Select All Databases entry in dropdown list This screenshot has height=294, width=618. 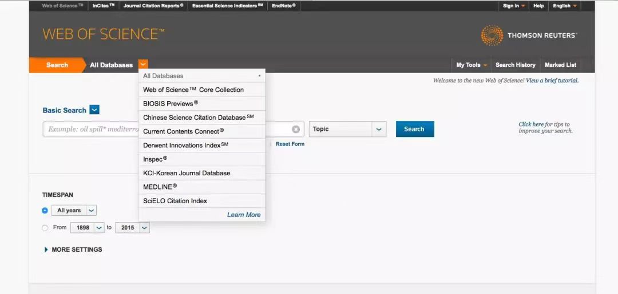point(202,76)
